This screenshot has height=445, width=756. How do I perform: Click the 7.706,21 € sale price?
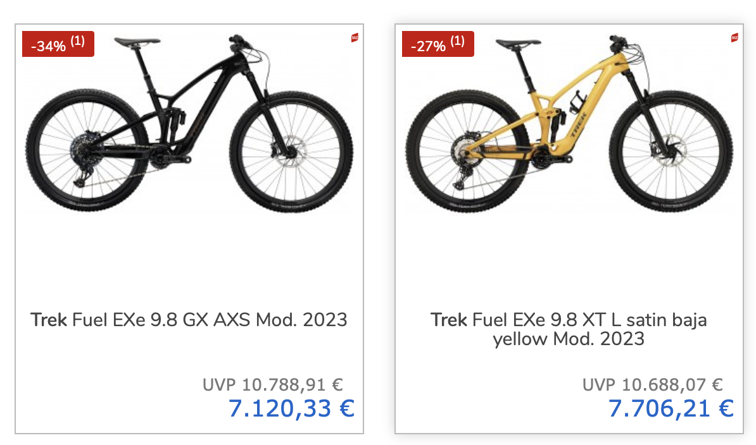671,408
